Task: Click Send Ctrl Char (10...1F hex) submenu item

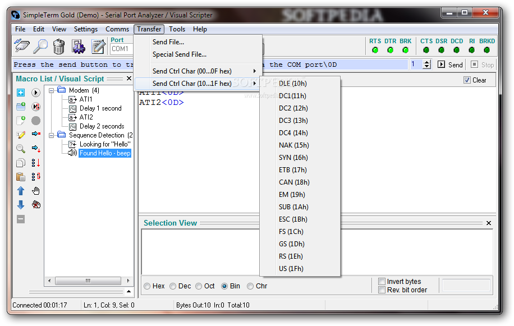Action: [x=198, y=84]
